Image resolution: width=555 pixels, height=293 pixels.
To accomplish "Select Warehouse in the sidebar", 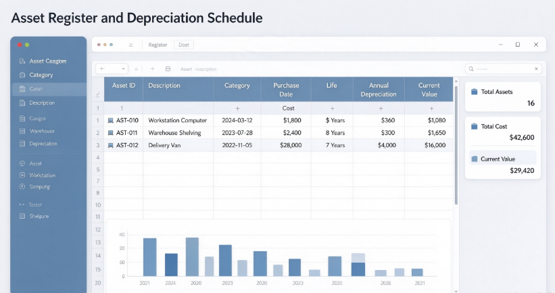I will click(x=37, y=131).
